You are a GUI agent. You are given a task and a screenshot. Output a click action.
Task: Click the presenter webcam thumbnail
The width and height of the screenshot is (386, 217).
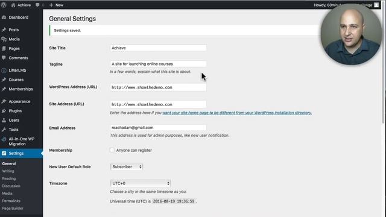(x=351, y=34)
